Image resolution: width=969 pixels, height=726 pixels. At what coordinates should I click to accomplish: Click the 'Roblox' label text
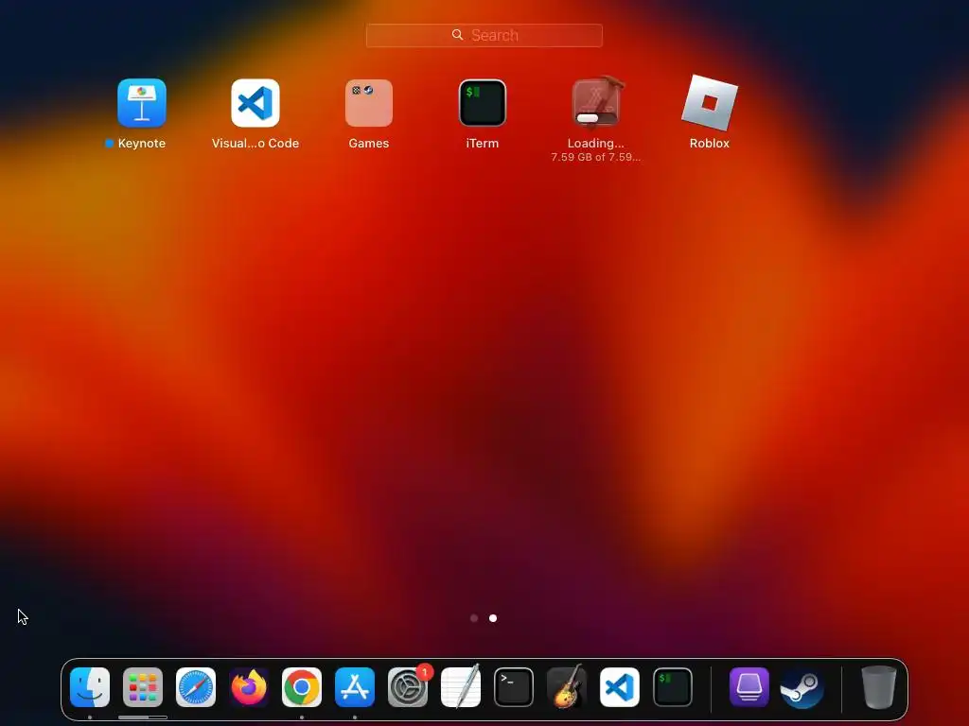coord(710,144)
